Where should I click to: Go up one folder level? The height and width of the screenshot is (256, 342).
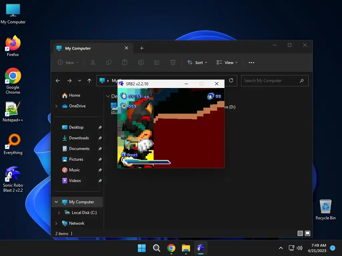89,81
